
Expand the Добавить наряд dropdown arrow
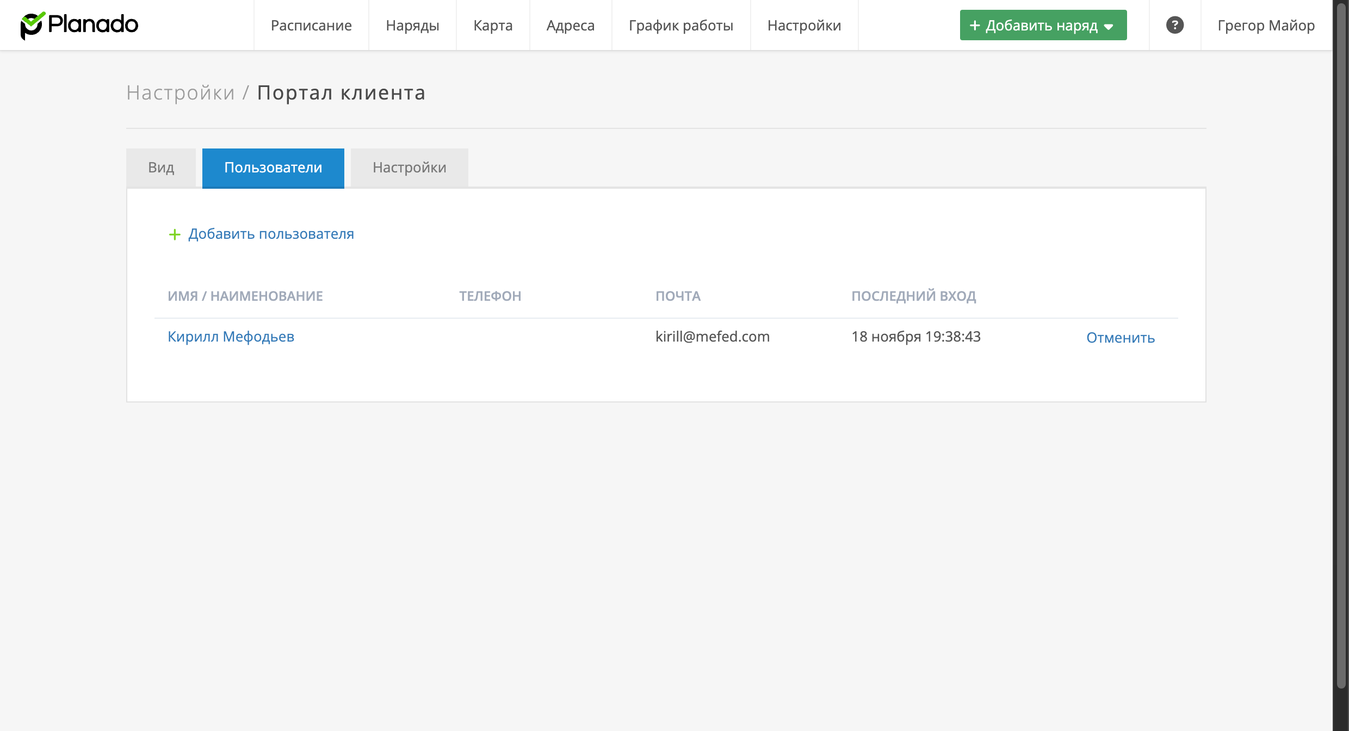[1109, 27]
